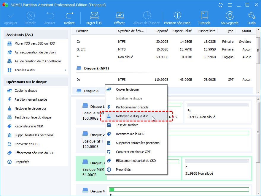Click Nettoyer le disque dur in sidebar

click(x=30, y=108)
